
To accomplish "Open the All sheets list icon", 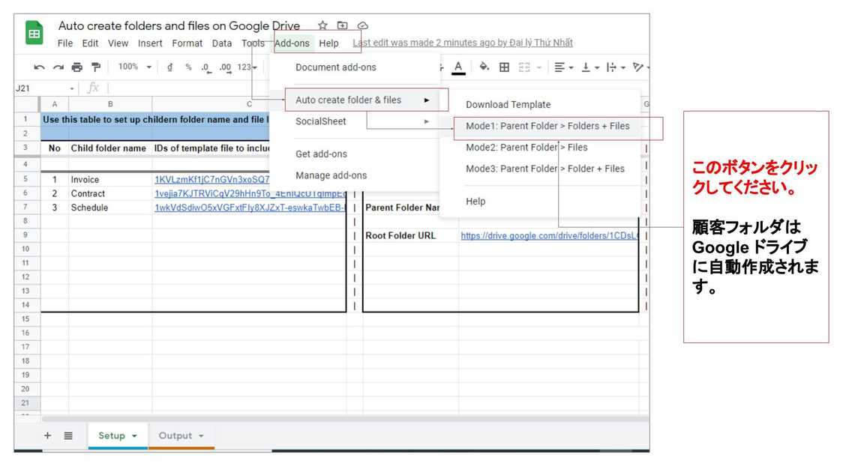I will pos(68,435).
